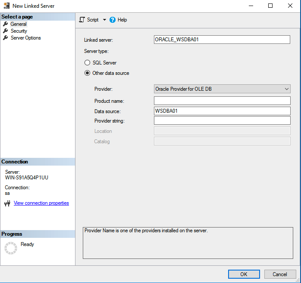Close the New Linked Server dialog
The width and height of the screenshot is (301, 283).
290,6
